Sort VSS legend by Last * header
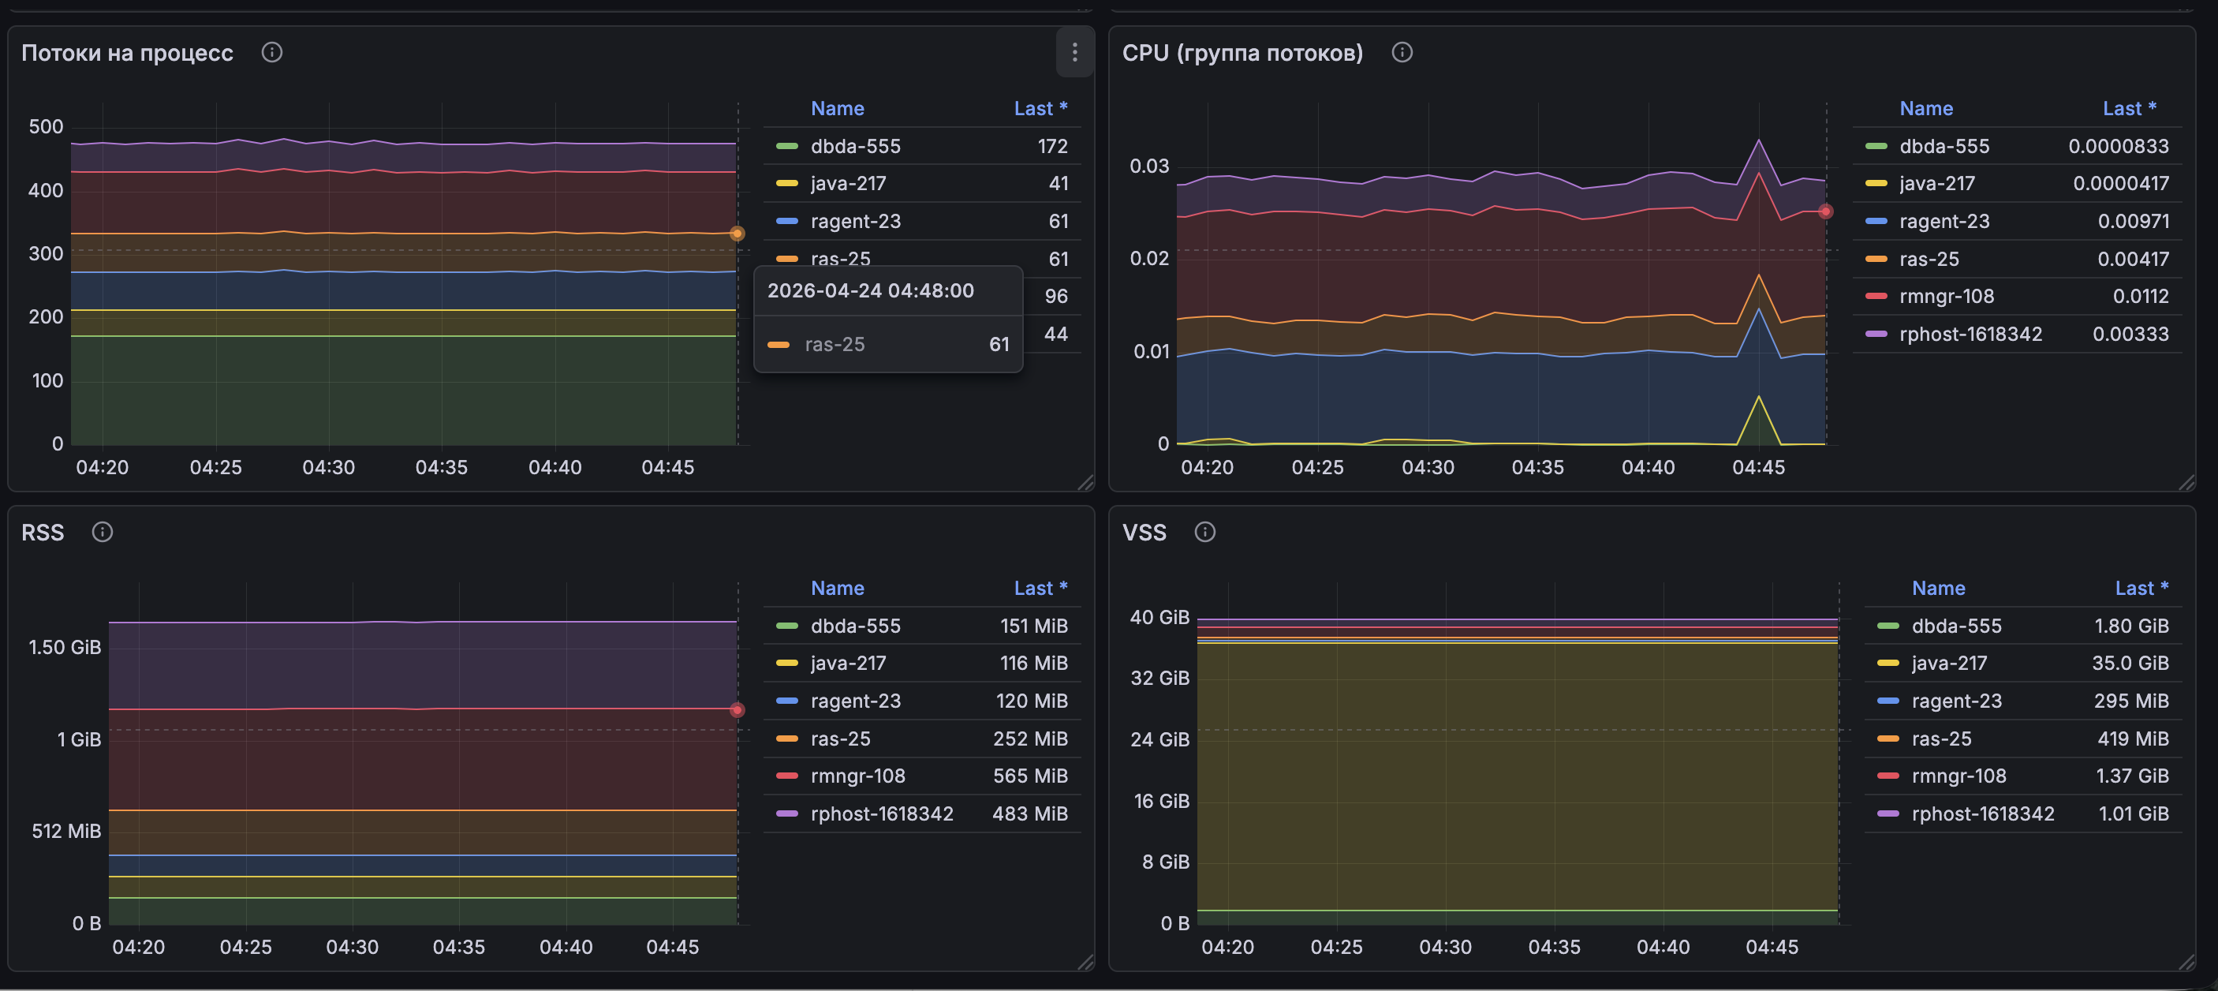This screenshot has height=991, width=2218. click(2141, 588)
